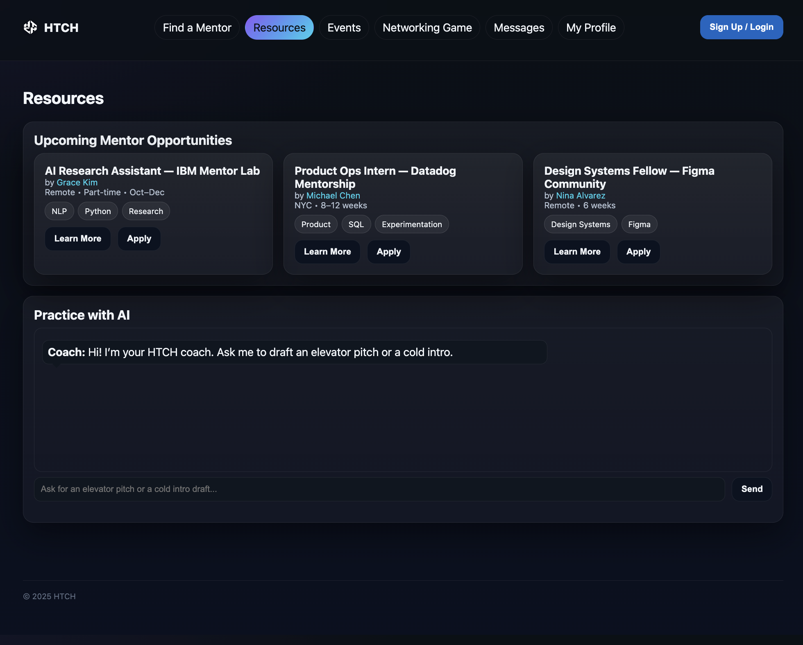Click the Experimentation tag chip

[412, 224]
